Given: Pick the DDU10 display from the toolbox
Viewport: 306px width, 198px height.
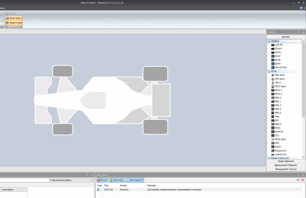Looking at the screenshot, I should tap(273, 48).
